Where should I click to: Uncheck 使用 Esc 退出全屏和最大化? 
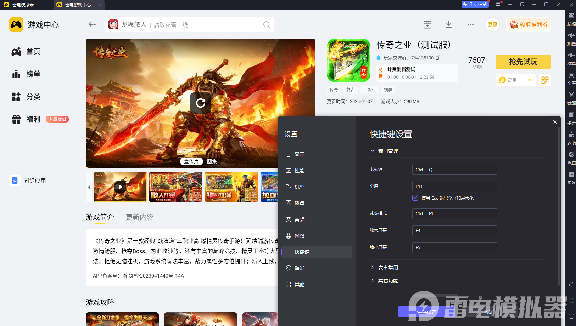click(415, 198)
